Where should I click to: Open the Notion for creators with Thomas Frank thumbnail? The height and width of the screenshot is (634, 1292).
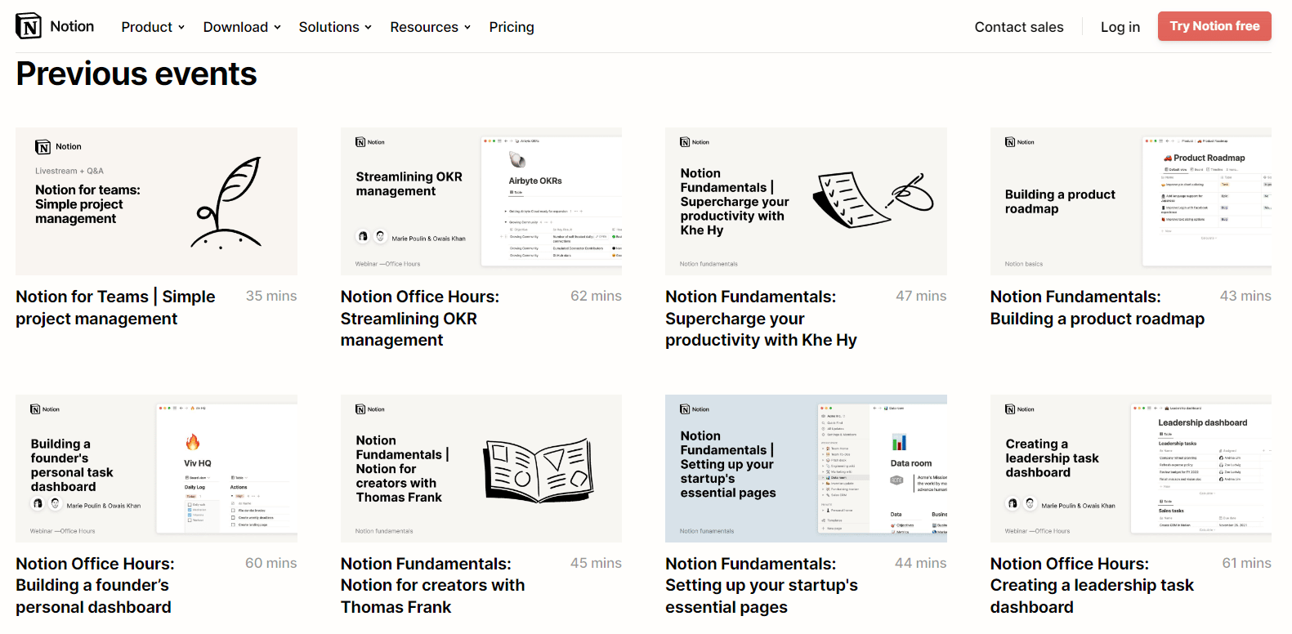(481, 468)
